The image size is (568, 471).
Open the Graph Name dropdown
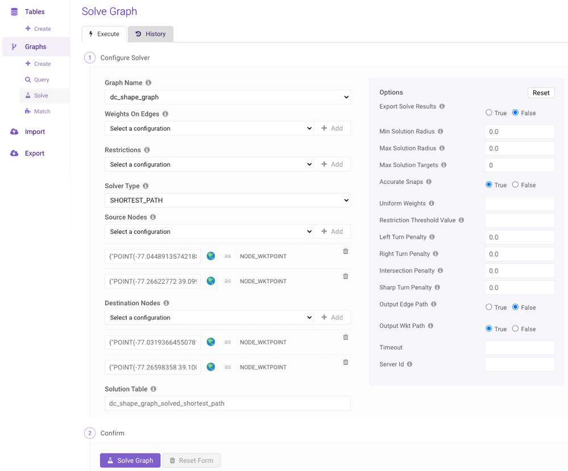227,97
